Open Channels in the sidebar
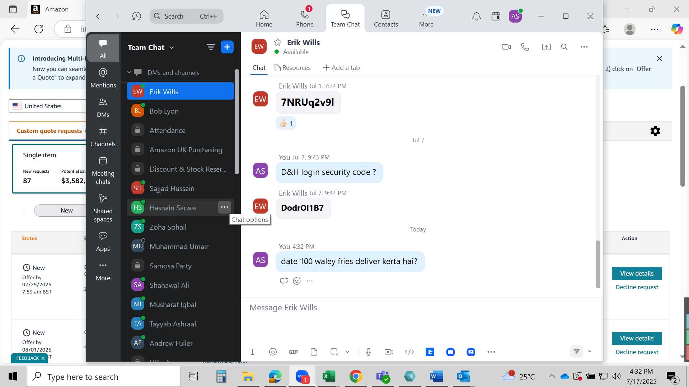This screenshot has width=689, height=387. coord(103,137)
